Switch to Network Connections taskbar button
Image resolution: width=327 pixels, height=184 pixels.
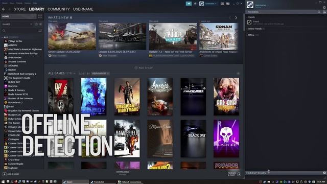coord(130,182)
